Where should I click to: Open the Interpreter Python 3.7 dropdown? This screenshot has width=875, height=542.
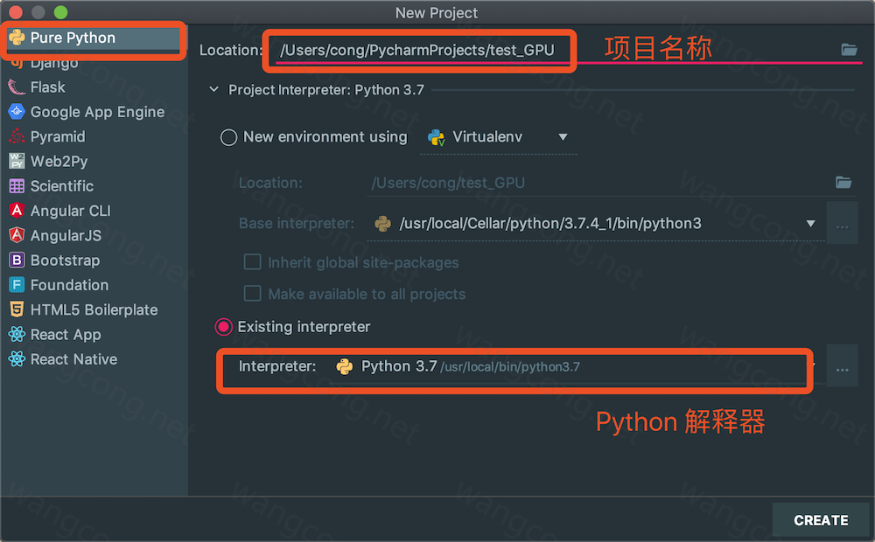pyautogui.click(x=575, y=367)
